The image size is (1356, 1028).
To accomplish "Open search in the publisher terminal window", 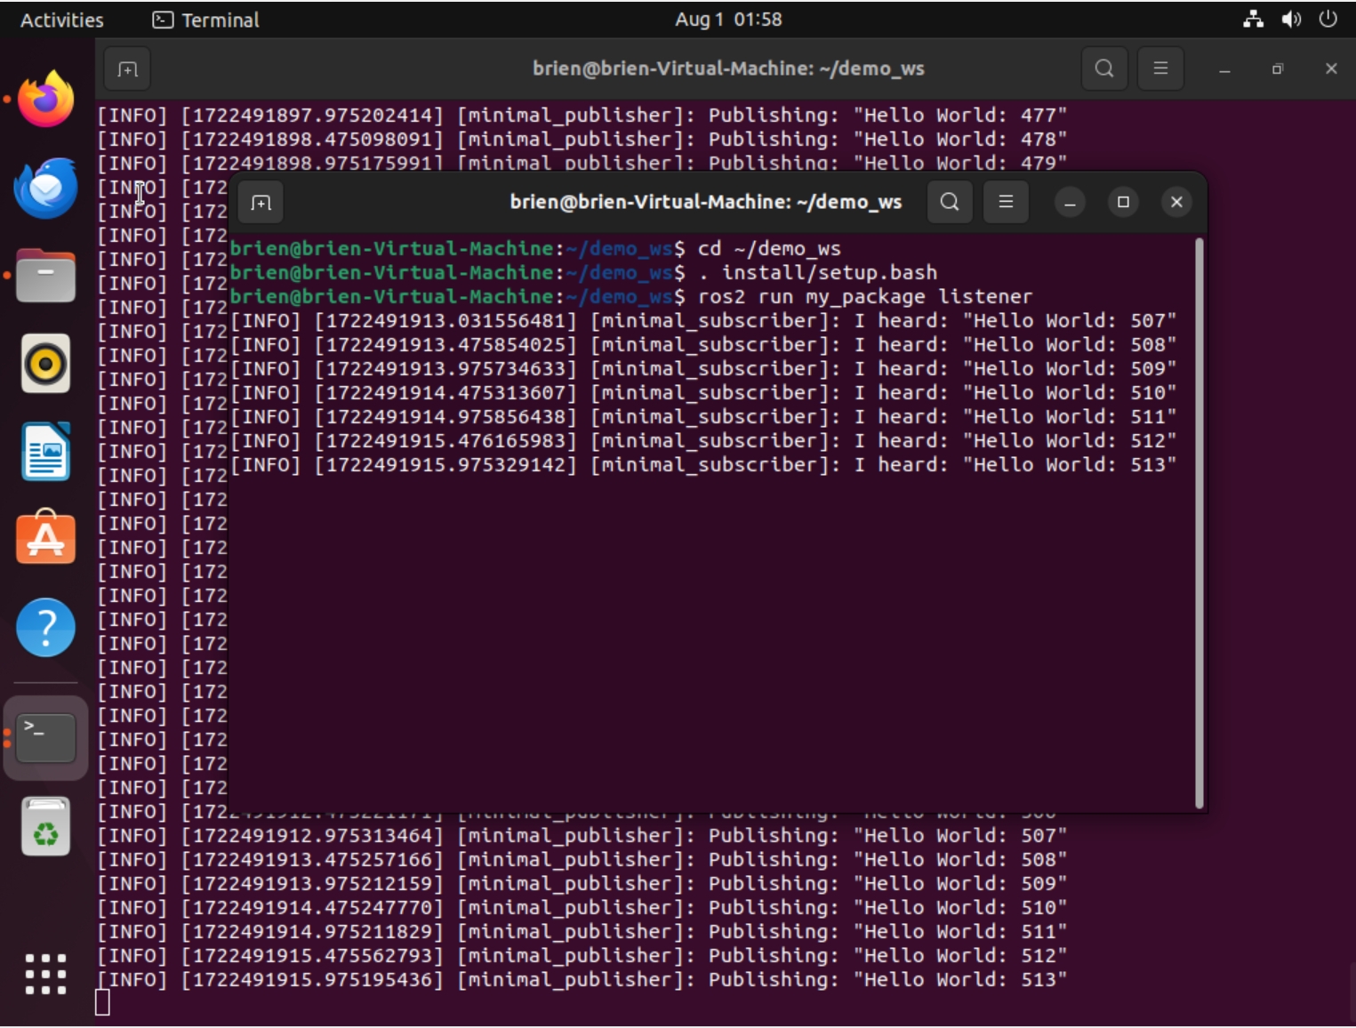I will point(1103,68).
